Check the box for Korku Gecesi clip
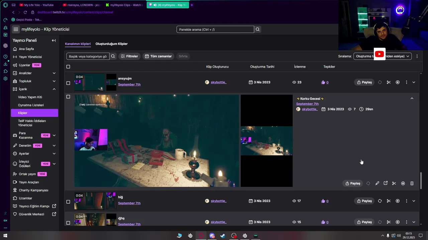The height and width of the screenshot is (240, 428). 68,97
